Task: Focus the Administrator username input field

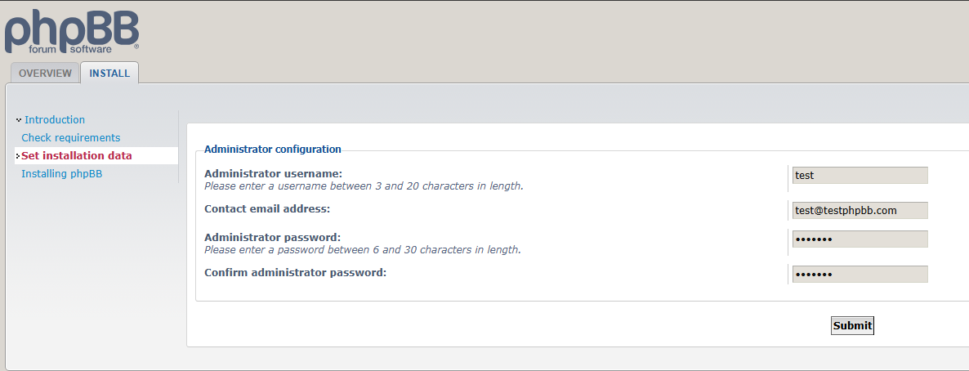Action: (x=860, y=175)
